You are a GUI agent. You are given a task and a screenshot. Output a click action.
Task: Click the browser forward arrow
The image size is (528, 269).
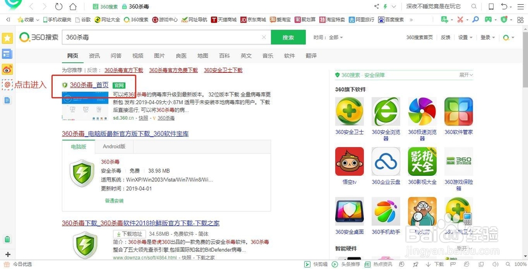tap(44, 6)
